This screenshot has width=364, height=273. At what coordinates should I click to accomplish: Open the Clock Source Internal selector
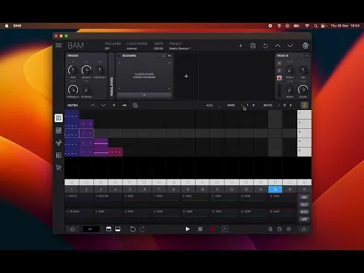136,46
